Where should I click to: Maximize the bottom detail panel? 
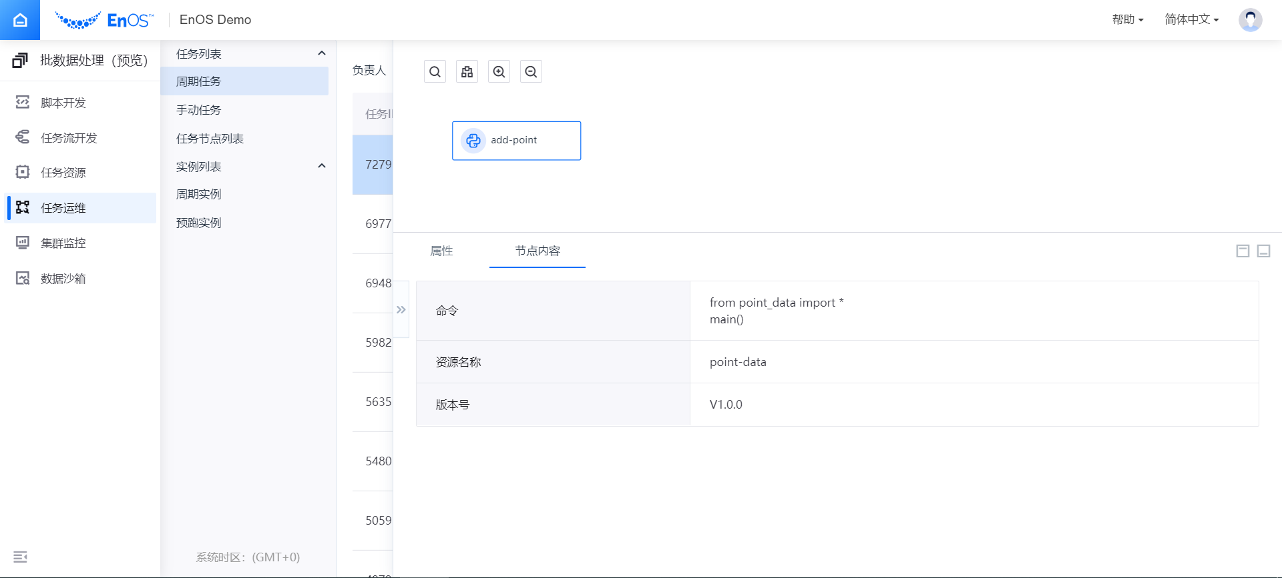click(x=1243, y=251)
